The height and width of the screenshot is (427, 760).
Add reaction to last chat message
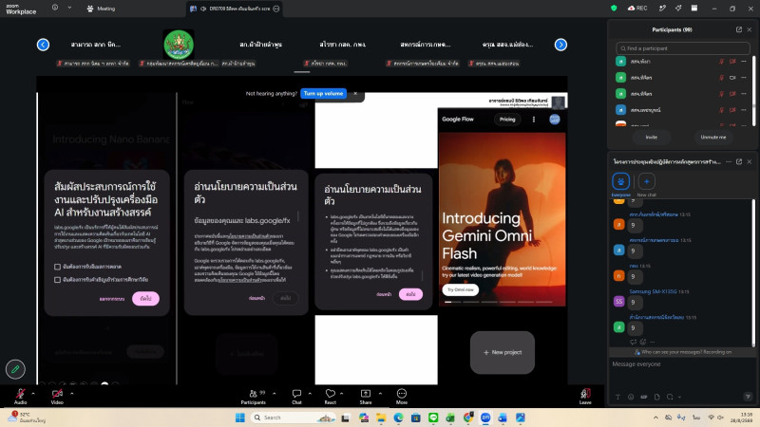pos(643,342)
